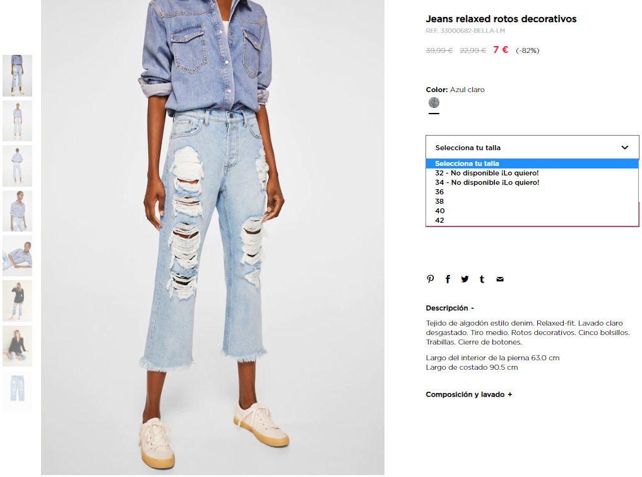The width and height of the screenshot is (642, 477).
Task: Click the size dropdown chevron arrow
Action: click(625, 147)
